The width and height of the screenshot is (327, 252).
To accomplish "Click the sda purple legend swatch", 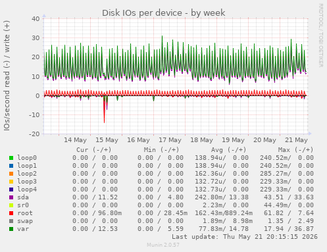I will point(11,197).
